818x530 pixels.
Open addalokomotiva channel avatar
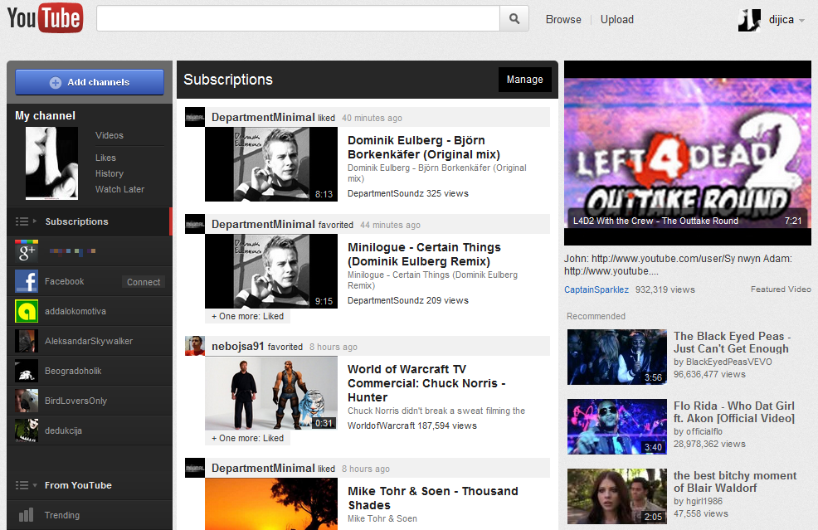point(27,311)
